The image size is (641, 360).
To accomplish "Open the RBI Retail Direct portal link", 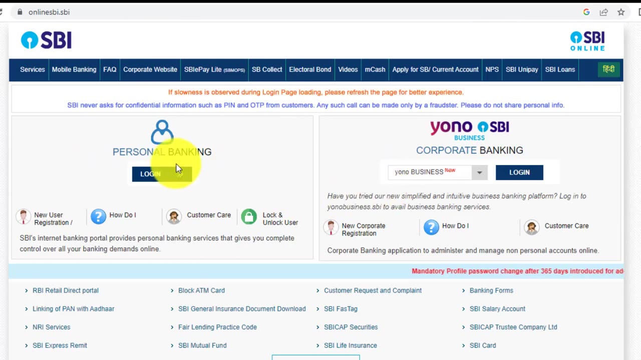I will (66, 290).
